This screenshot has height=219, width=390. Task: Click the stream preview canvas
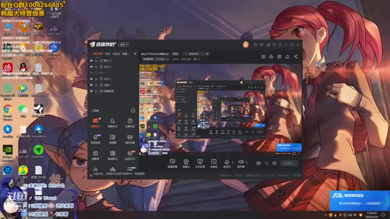(x=220, y=109)
